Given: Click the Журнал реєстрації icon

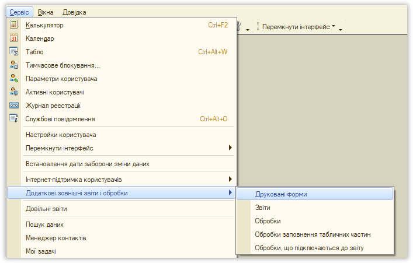Looking at the screenshot, I should click(13, 105).
